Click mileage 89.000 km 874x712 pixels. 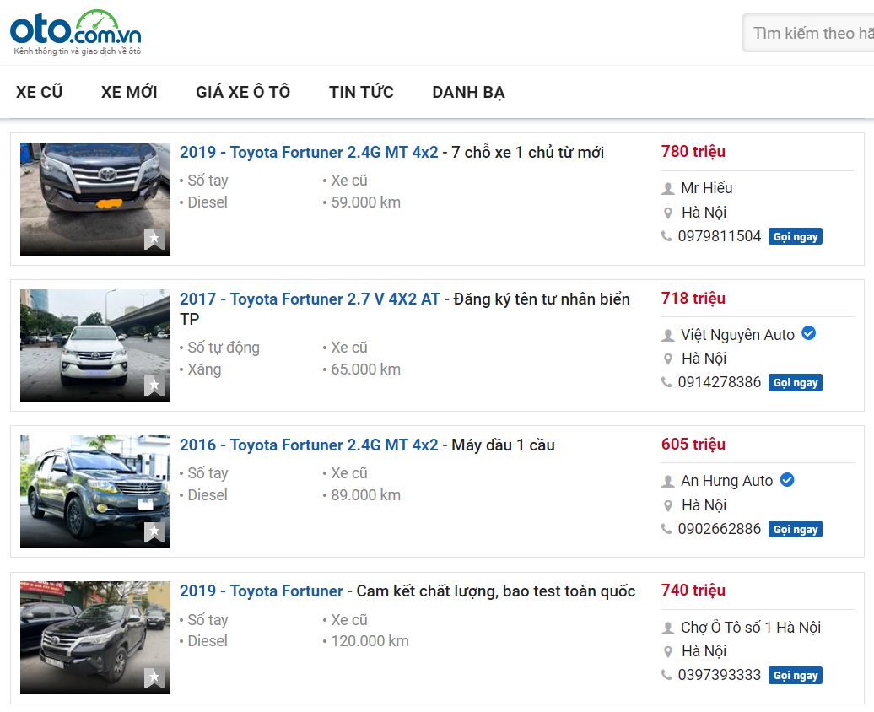coord(365,495)
